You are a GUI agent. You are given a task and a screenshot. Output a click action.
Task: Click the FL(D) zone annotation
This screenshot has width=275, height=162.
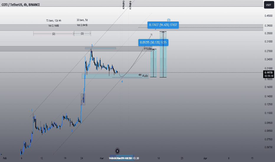click(145, 76)
